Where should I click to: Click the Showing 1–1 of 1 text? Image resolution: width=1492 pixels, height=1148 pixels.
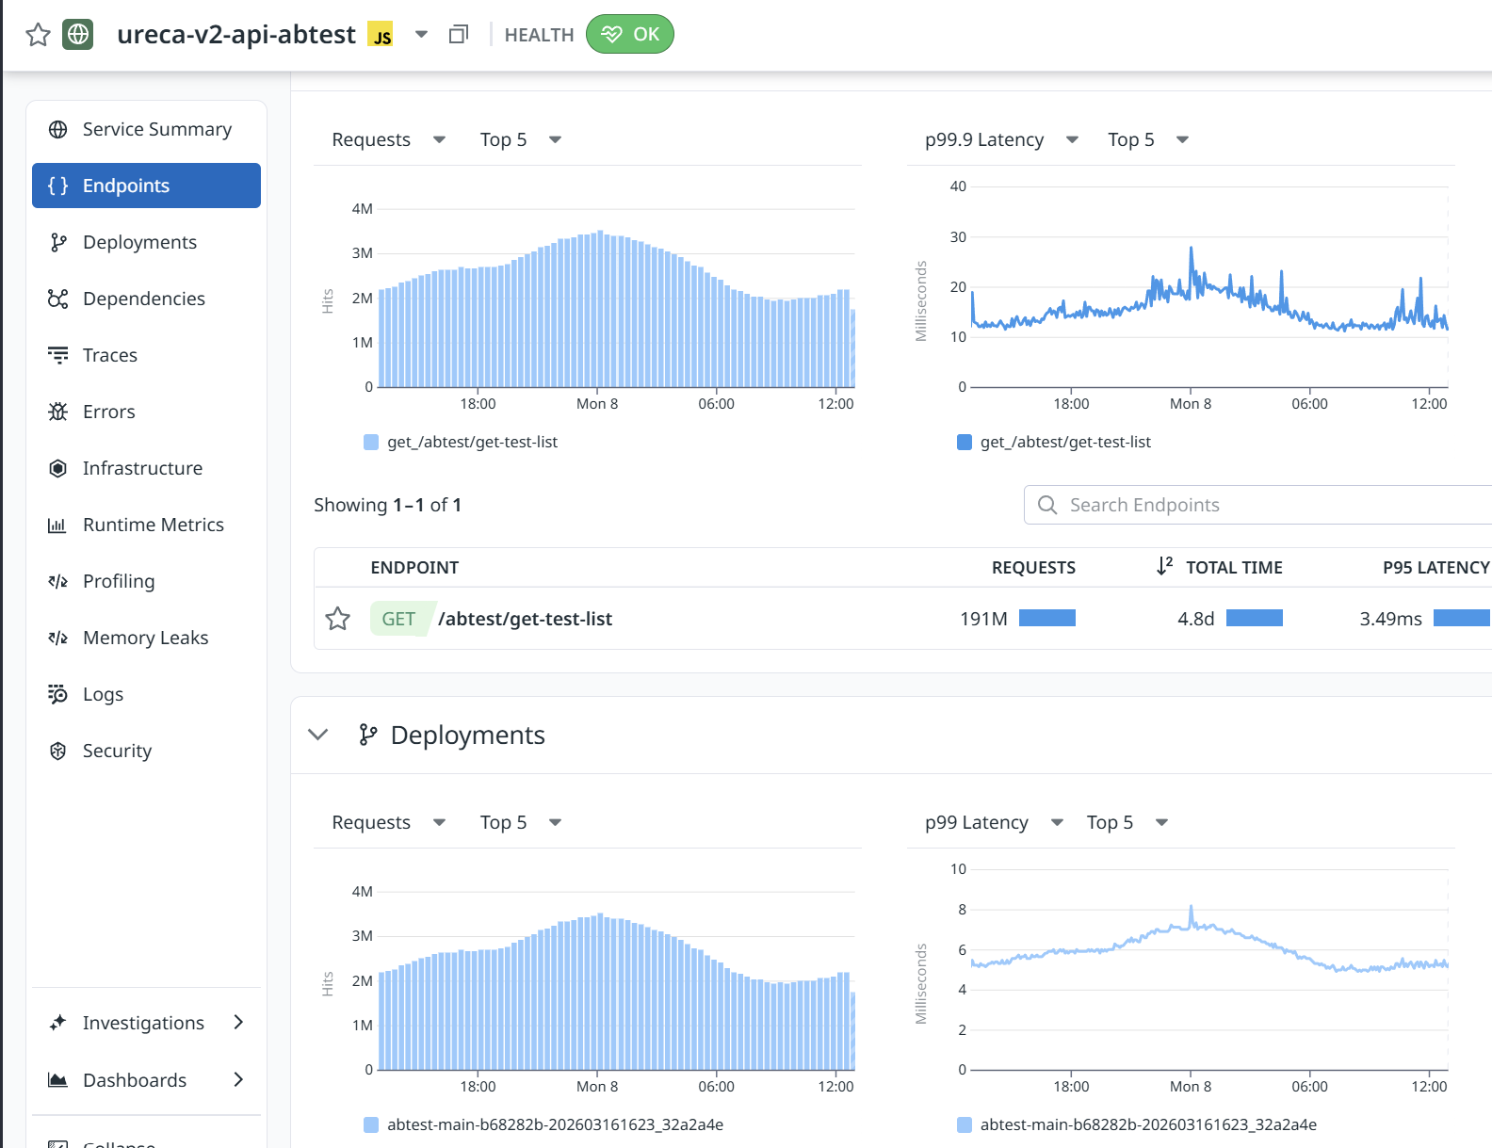(387, 505)
